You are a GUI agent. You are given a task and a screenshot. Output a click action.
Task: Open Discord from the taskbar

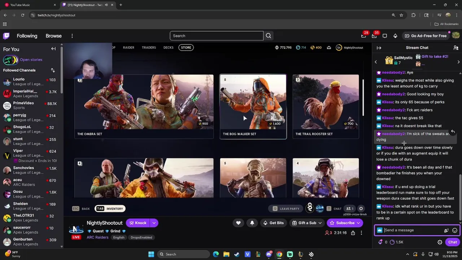(269, 254)
